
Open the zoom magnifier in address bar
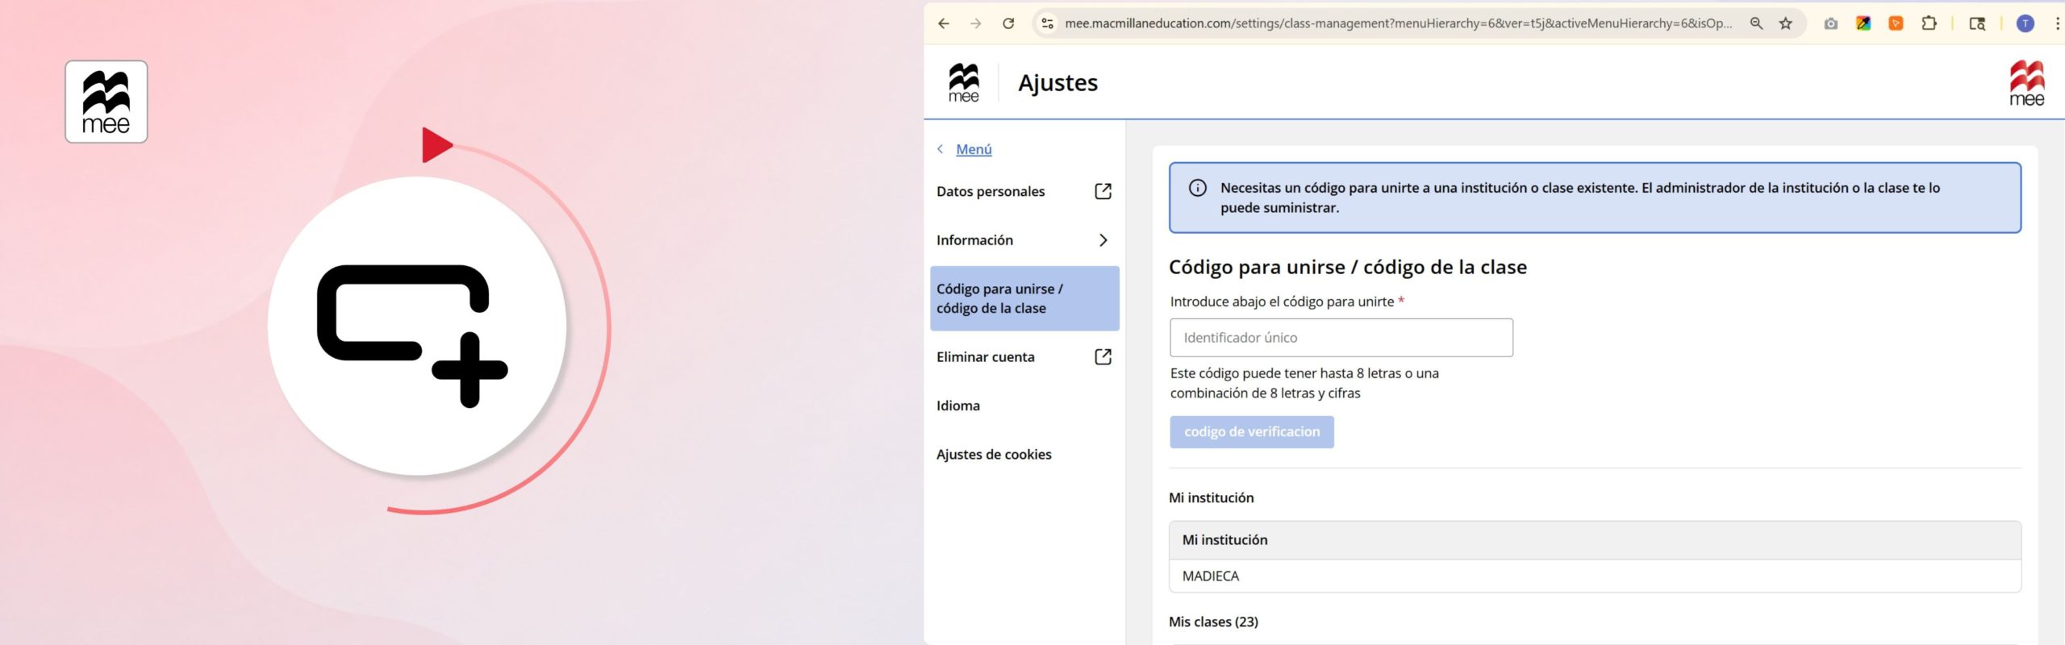(x=1756, y=23)
